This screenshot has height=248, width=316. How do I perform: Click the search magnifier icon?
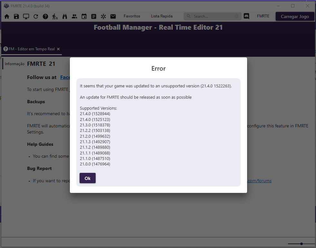point(189,16)
